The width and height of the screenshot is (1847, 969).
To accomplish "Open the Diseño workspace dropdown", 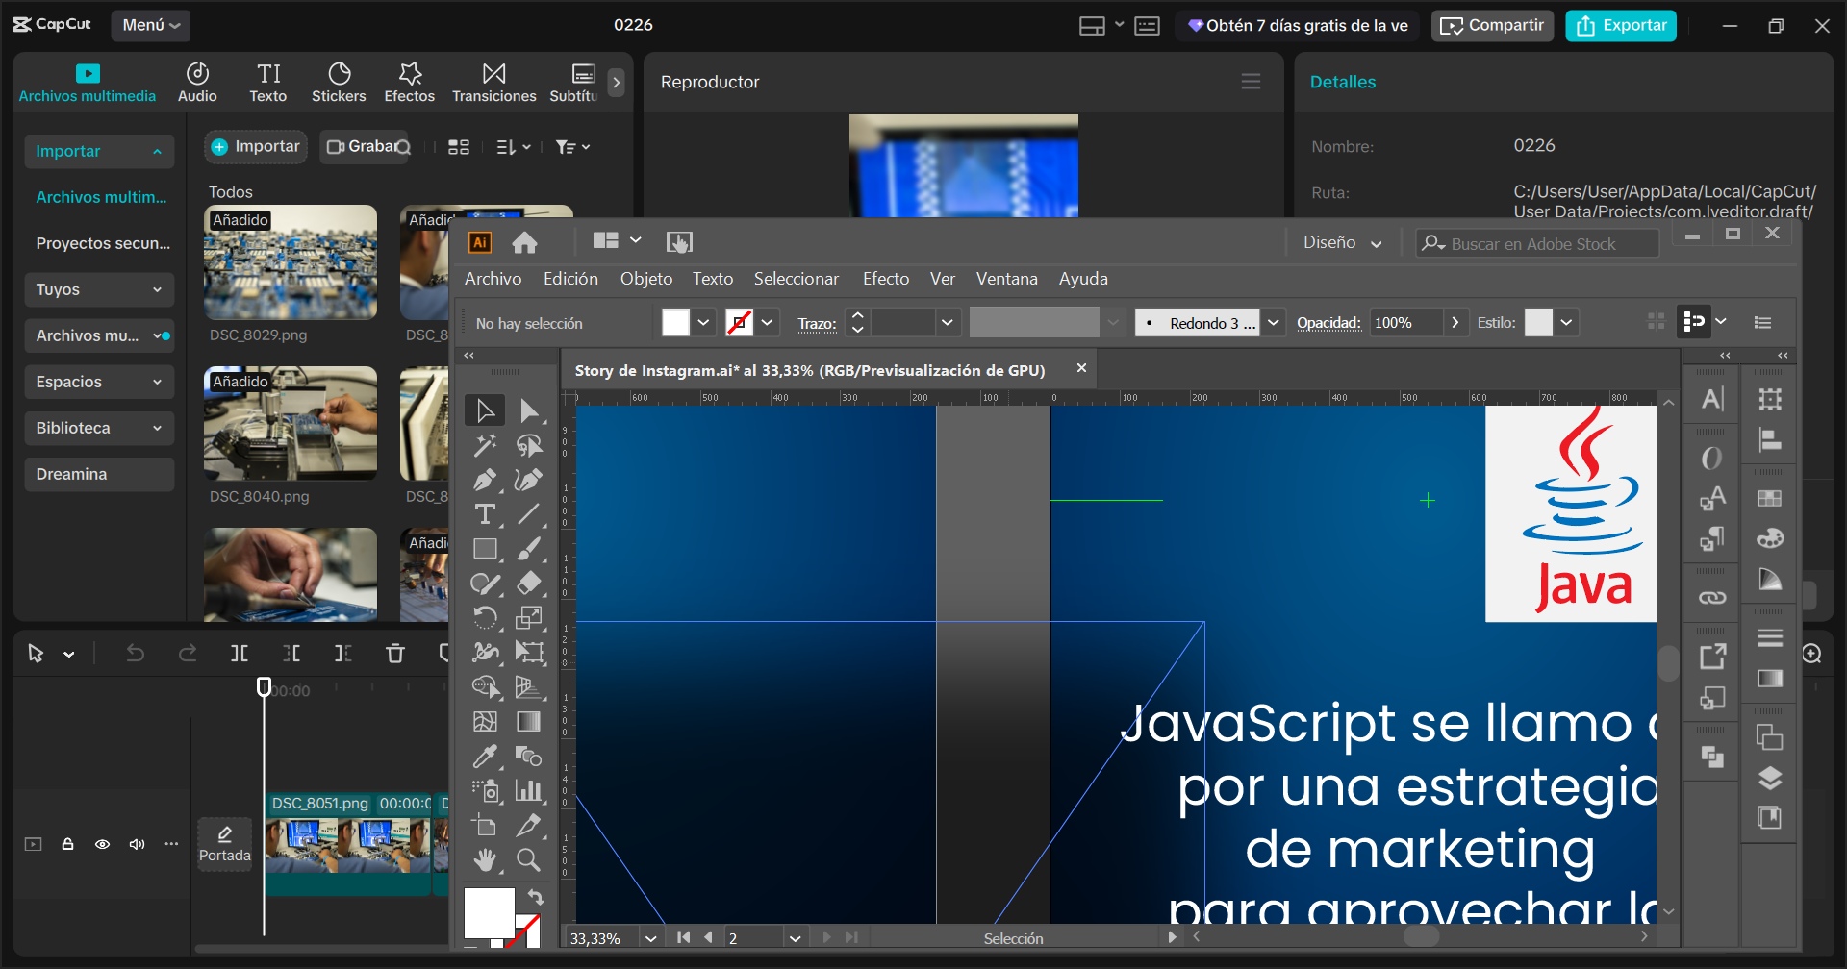I will pyautogui.click(x=1342, y=243).
